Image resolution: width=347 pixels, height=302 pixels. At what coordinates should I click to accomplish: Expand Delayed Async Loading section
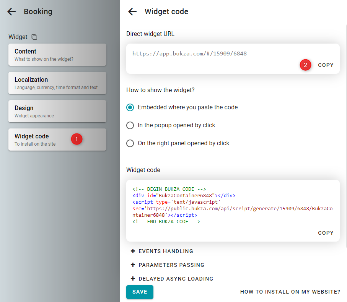(176, 279)
